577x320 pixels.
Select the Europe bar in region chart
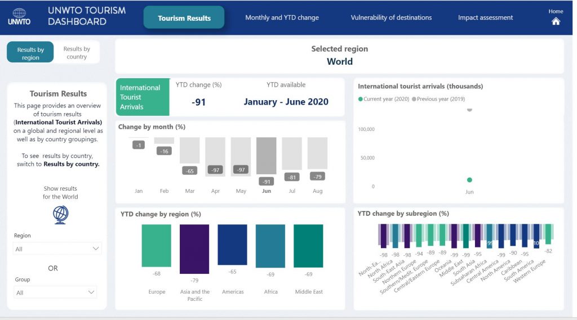click(156, 246)
